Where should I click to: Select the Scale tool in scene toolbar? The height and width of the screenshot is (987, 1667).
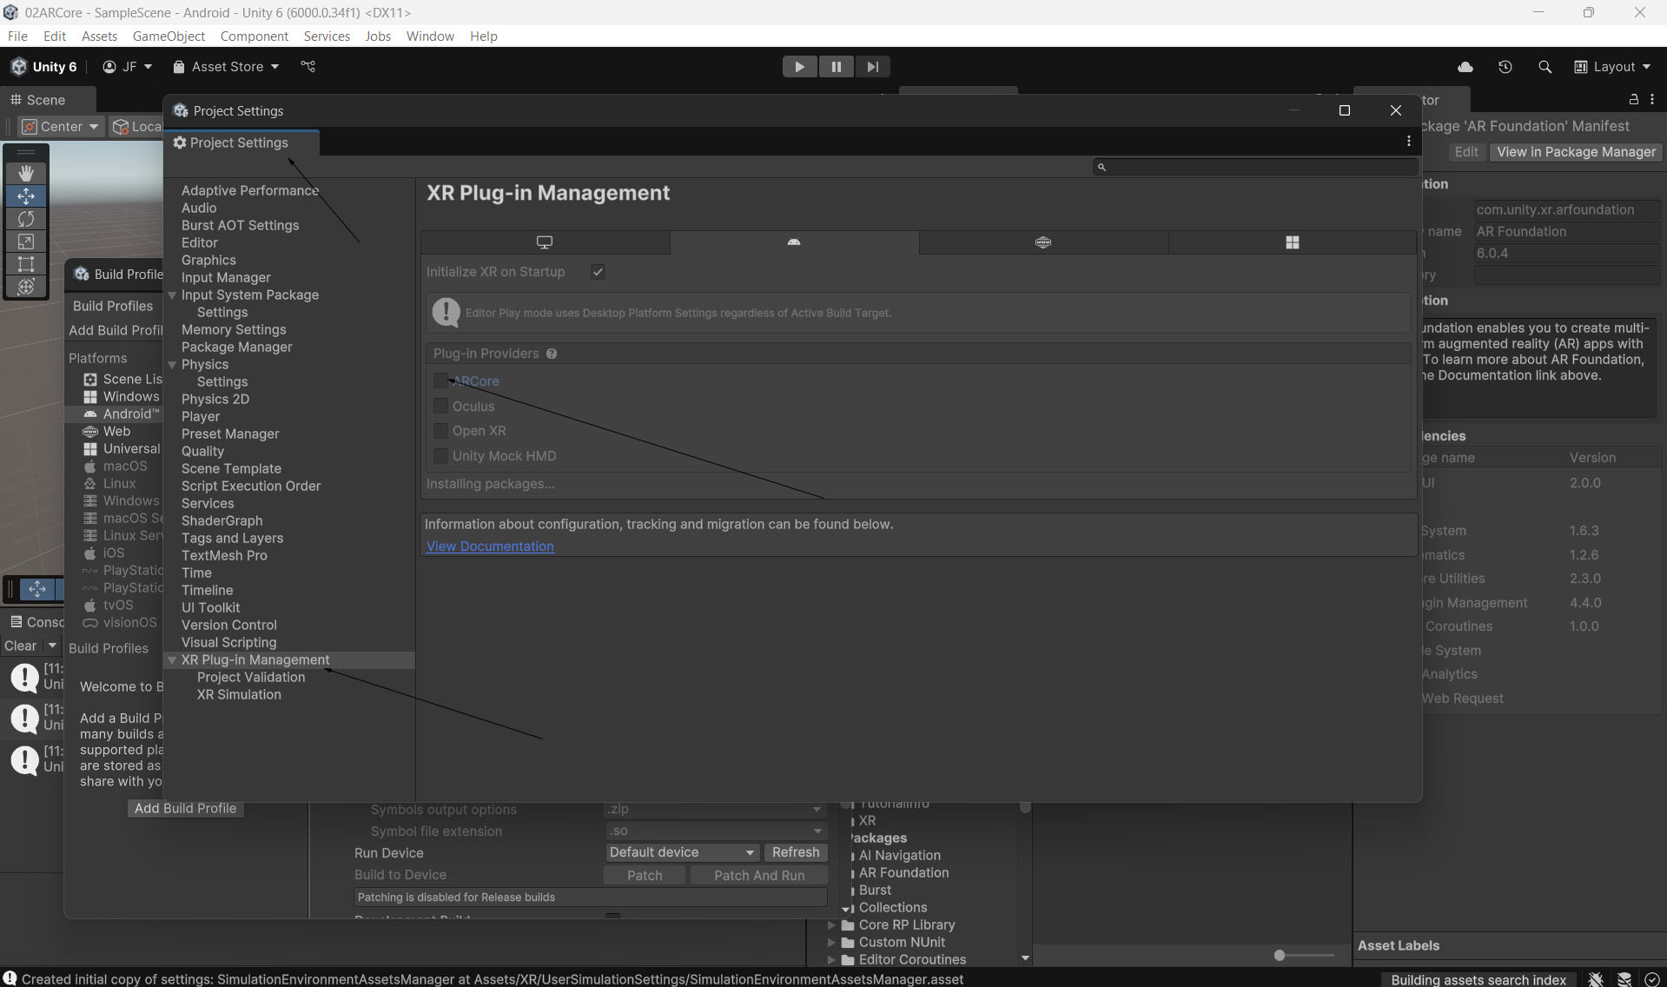[x=26, y=242]
